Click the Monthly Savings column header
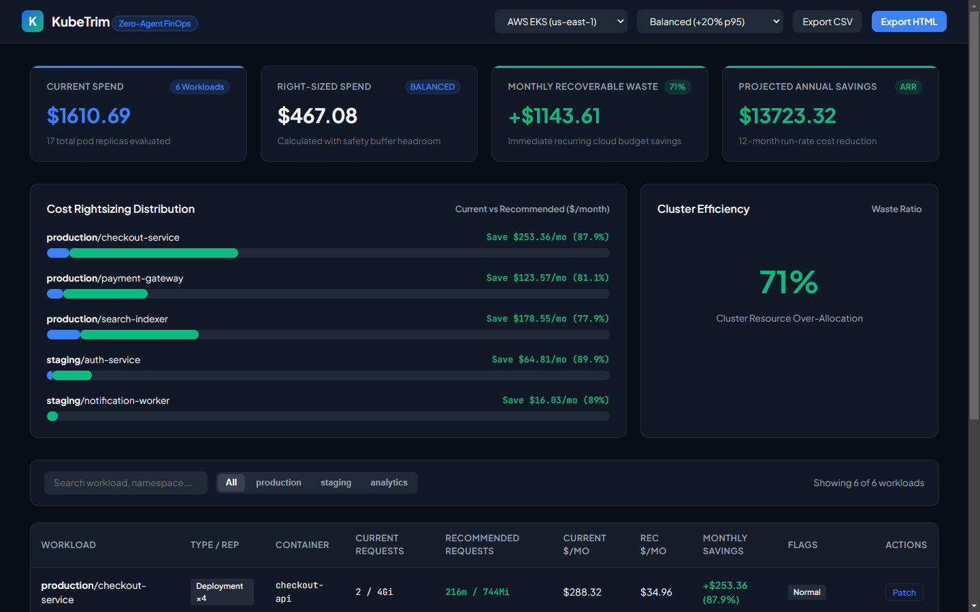The width and height of the screenshot is (980, 612). click(725, 545)
